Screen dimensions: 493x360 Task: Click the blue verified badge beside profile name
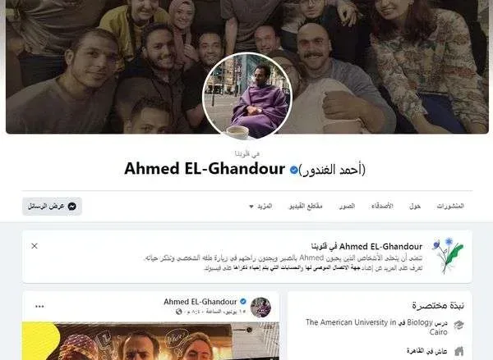[x=293, y=170]
